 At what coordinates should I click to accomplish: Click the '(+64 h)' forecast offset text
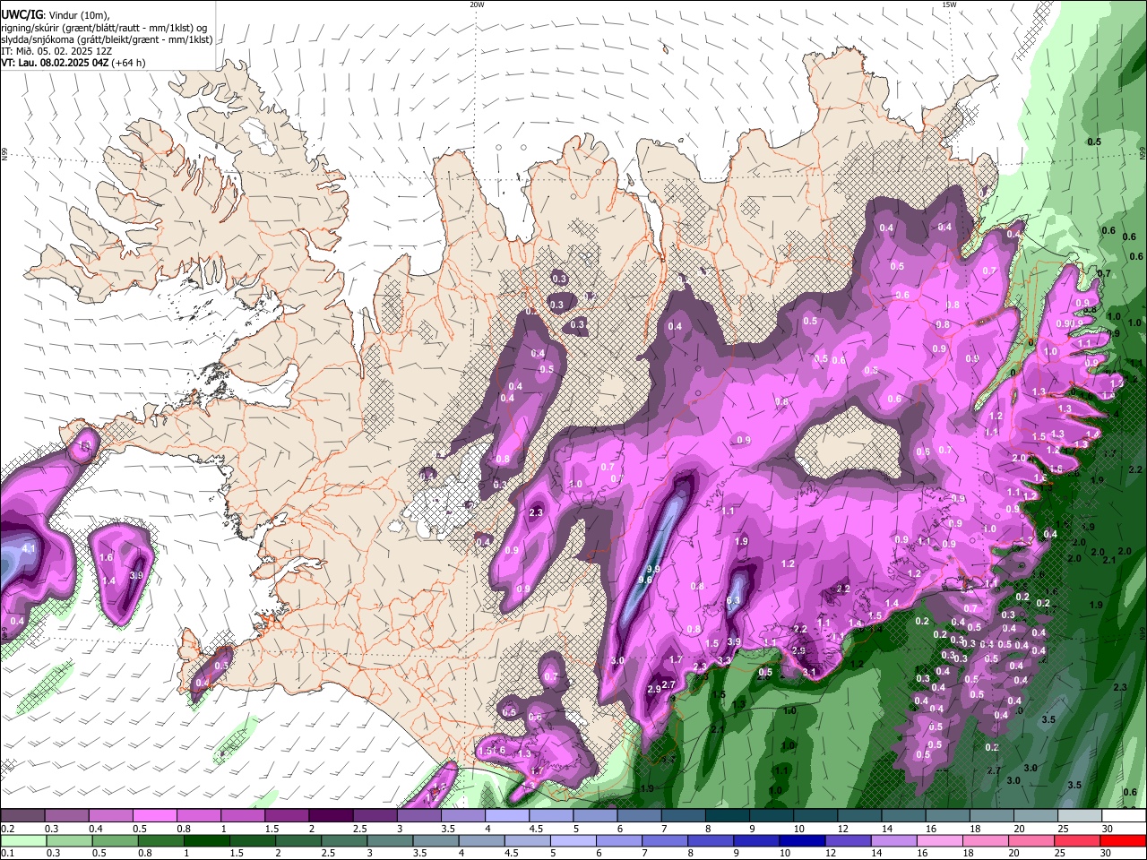tap(129, 63)
